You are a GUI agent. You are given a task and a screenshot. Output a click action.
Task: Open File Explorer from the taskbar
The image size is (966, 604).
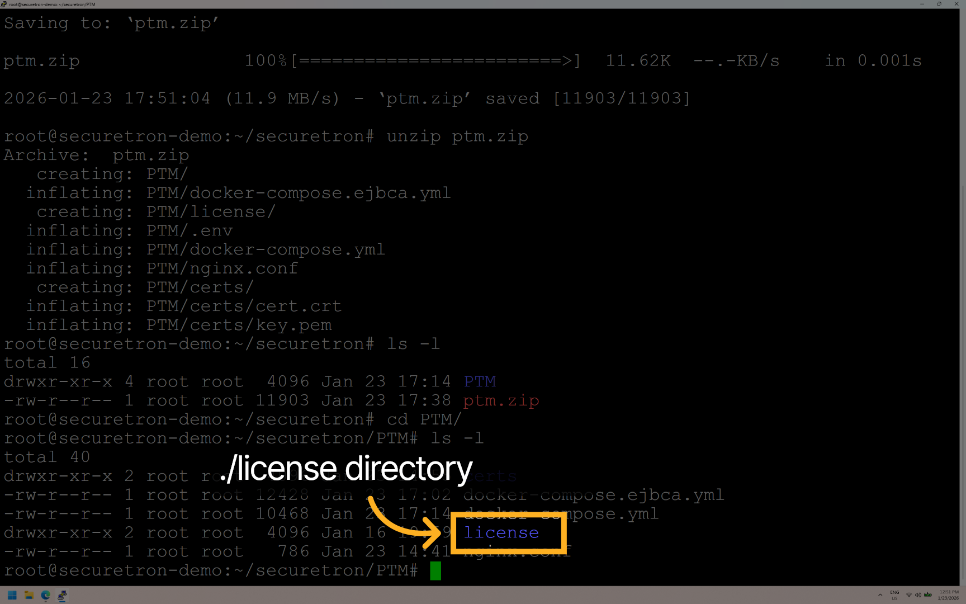[29, 596]
